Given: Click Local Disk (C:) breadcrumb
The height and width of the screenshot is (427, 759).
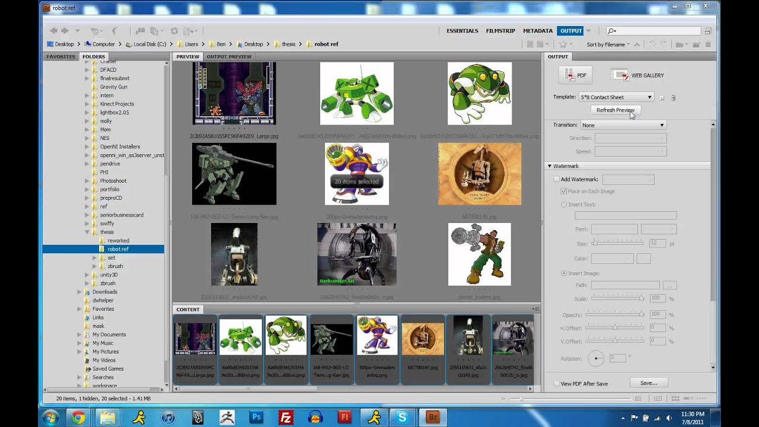Looking at the screenshot, I should (149, 44).
